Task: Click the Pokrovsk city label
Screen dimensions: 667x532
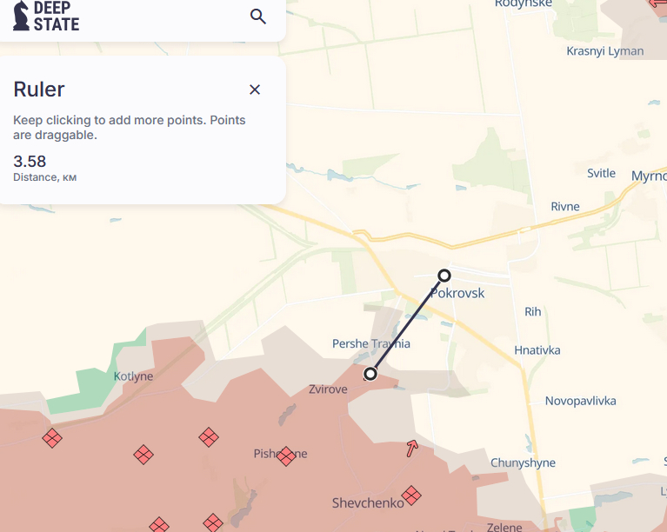Action: click(457, 294)
